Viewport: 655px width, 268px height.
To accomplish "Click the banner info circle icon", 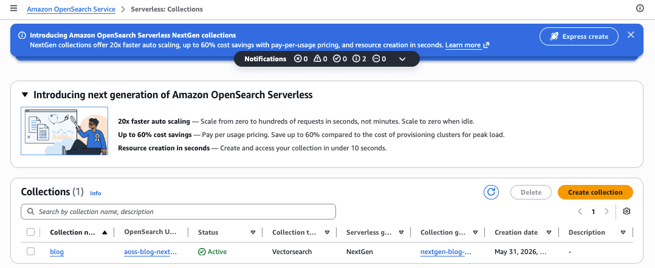I will 22,35.
